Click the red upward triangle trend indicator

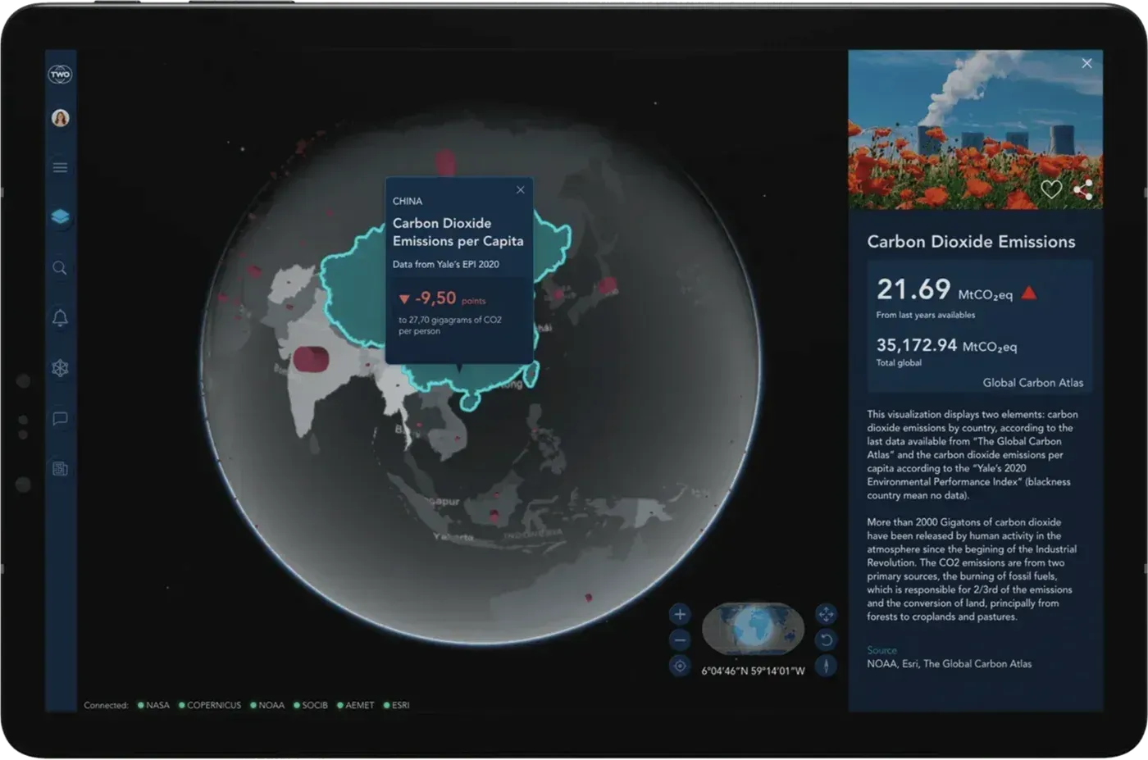click(x=1029, y=293)
